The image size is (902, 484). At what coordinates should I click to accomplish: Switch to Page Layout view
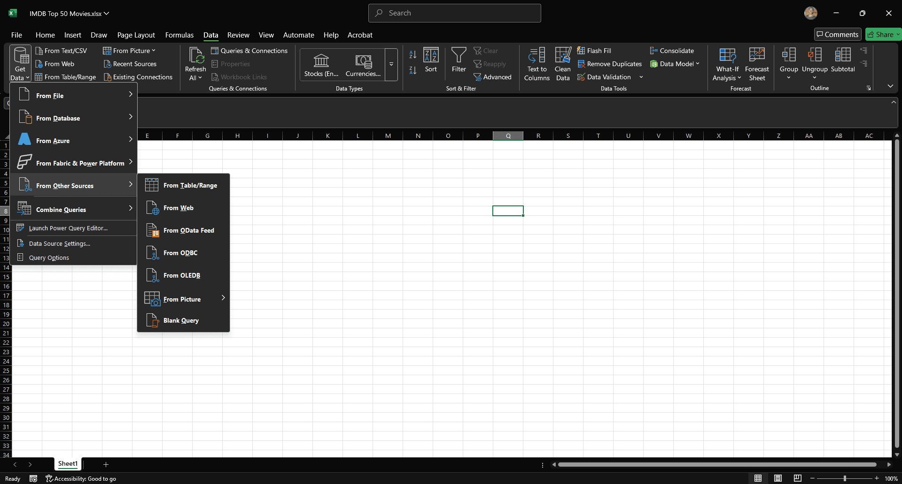pyautogui.click(x=778, y=478)
